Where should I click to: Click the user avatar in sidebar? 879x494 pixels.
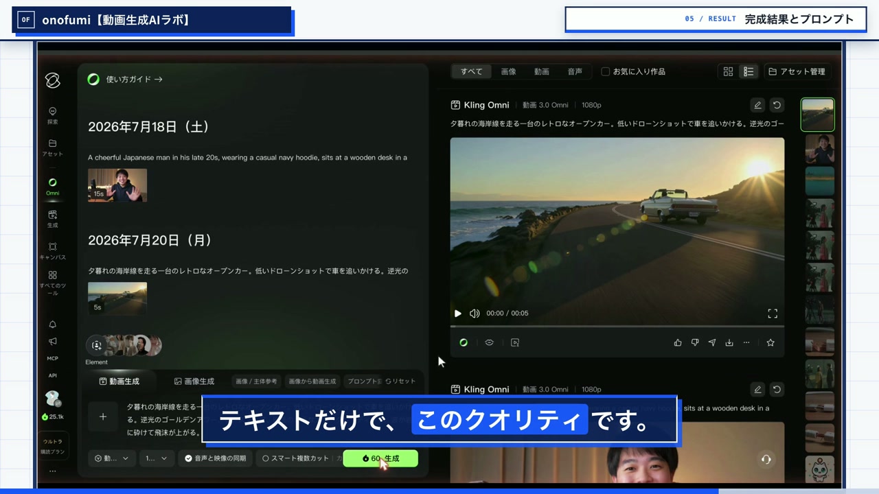[53, 399]
